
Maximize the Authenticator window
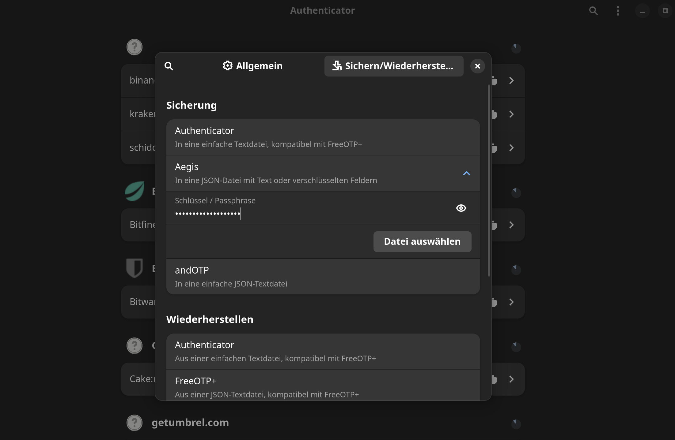pyautogui.click(x=665, y=11)
